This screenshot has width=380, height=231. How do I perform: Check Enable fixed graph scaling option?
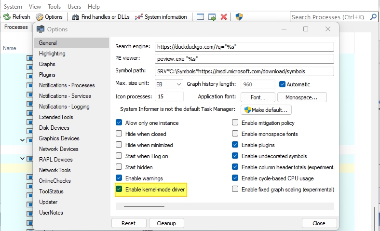[x=235, y=189]
